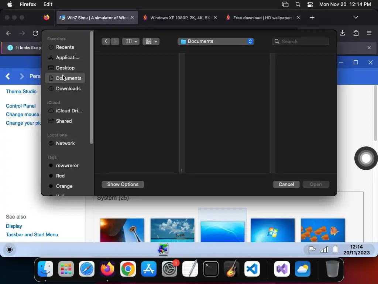The height and width of the screenshot is (284, 378).
Task: Open the Documents location popup
Action: 216,41
